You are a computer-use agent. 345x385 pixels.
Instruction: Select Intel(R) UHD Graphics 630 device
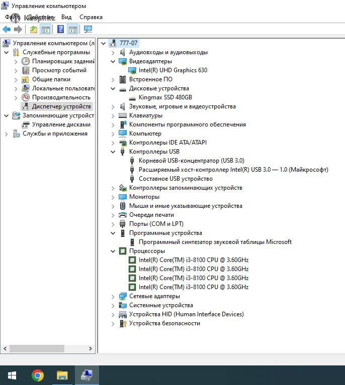coord(172,70)
